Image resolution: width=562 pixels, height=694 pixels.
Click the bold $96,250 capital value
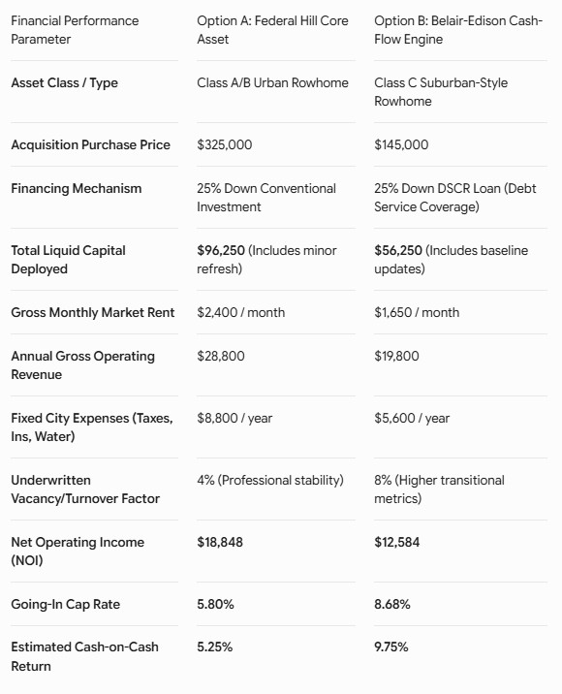pos(221,250)
